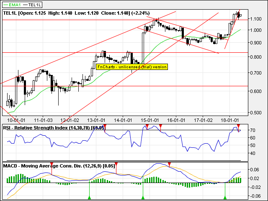
Task: Click the +2.24% change value
Action: (x=141, y=13)
